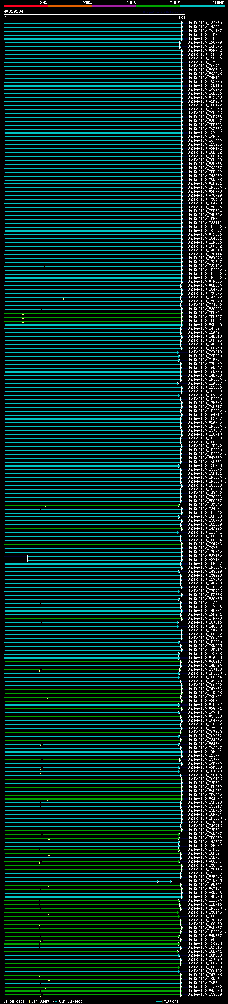
Task: Open entry UniRef100_B6T440
Action: [204, 141]
